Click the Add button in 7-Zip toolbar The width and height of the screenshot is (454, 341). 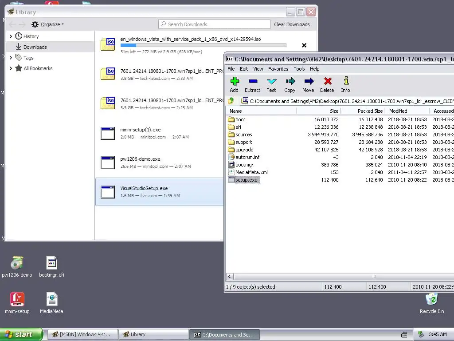point(234,85)
